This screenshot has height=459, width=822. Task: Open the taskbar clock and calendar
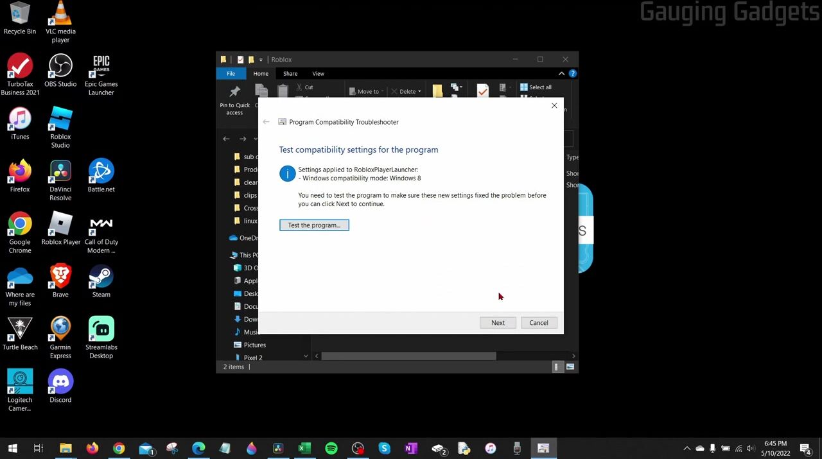(776, 448)
